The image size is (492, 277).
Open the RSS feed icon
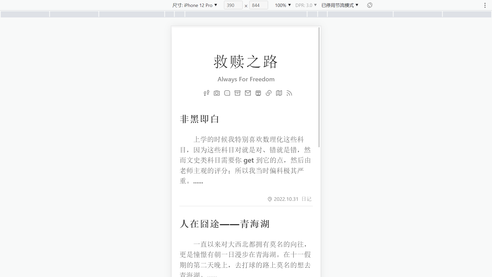click(x=289, y=93)
